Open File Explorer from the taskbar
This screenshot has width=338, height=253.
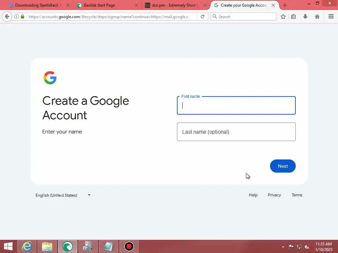click(47, 246)
